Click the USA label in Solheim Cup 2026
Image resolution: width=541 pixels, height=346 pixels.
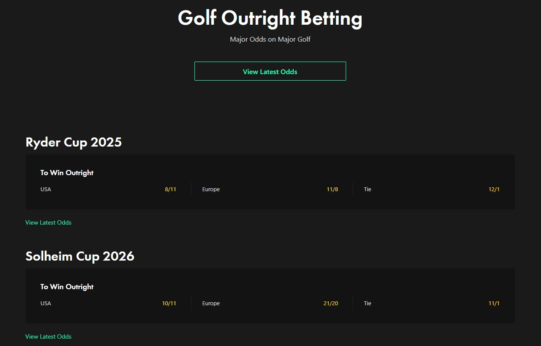click(46, 304)
